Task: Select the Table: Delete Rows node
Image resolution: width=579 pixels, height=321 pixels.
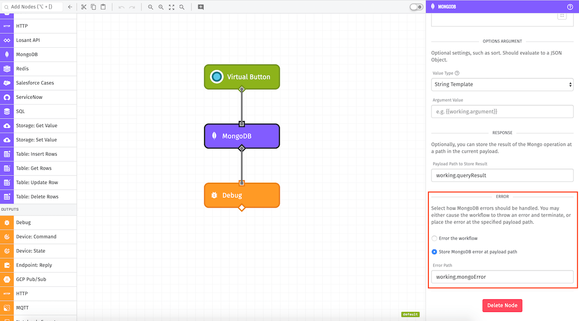Action: [x=39, y=197]
